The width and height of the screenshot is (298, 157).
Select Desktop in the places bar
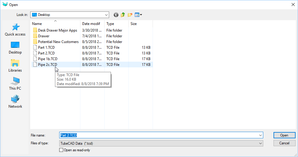click(15, 48)
